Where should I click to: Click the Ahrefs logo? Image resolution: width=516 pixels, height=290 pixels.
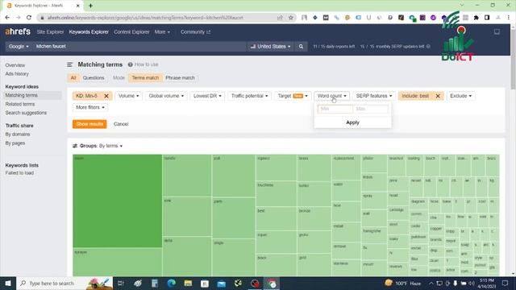click(x=18, y=32)
